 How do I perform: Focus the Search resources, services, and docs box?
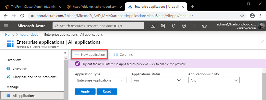pos(98,26)
